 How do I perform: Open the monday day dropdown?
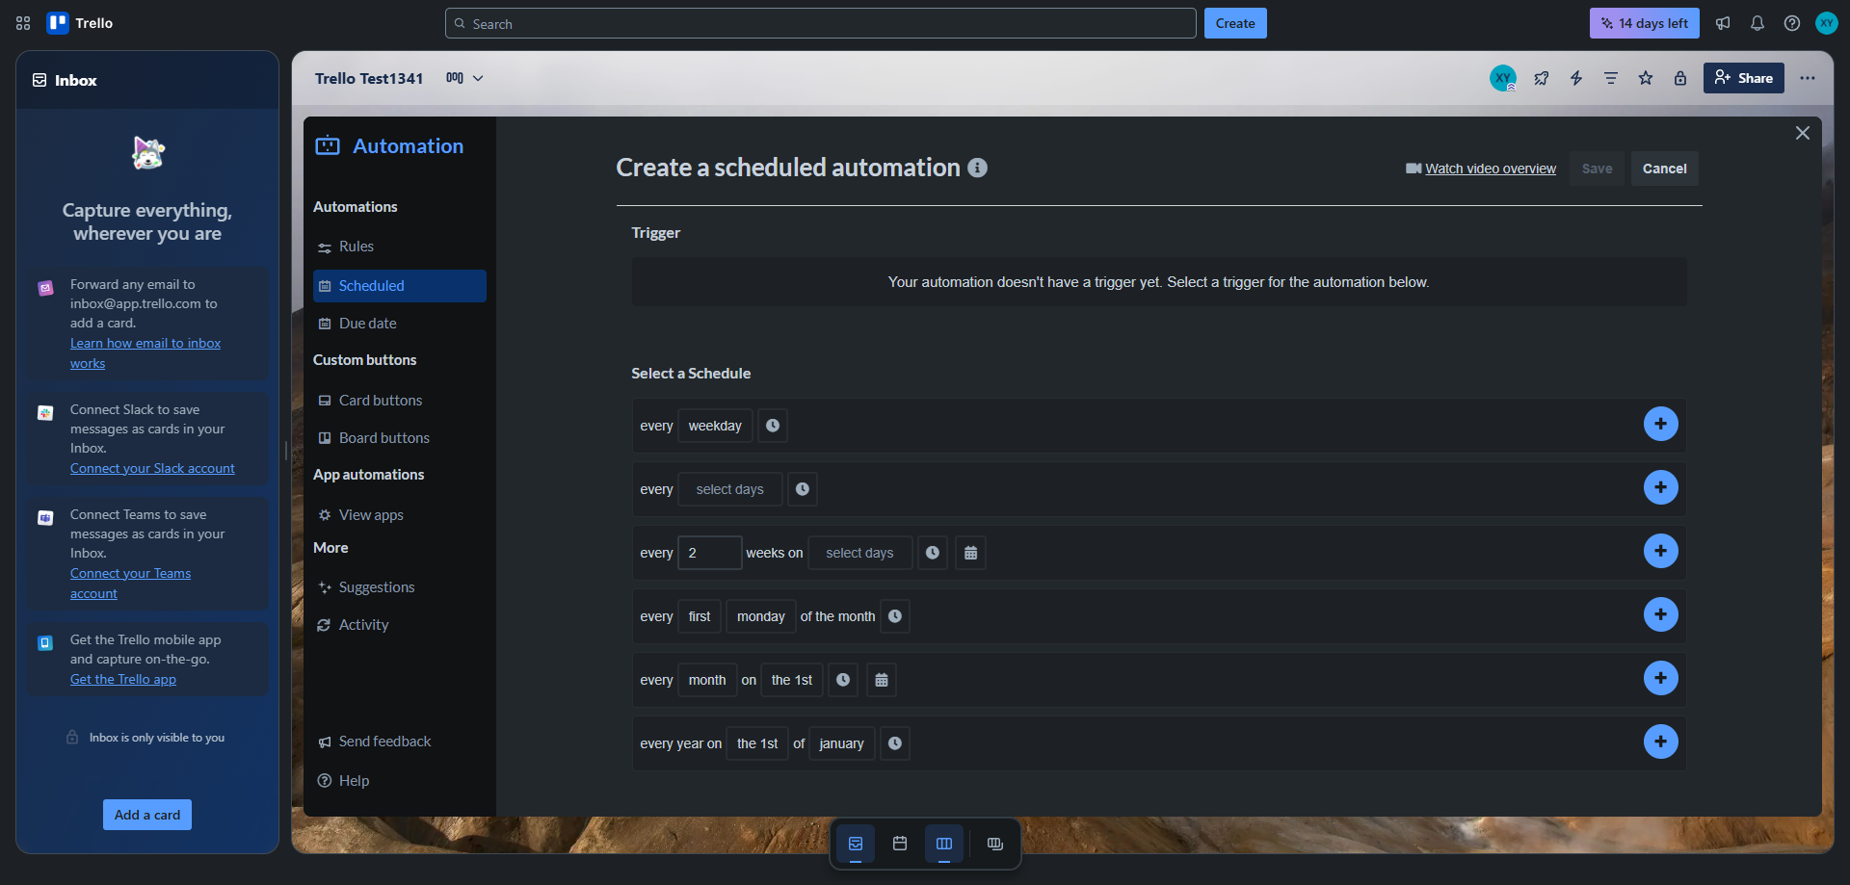[x=761, y=616]
